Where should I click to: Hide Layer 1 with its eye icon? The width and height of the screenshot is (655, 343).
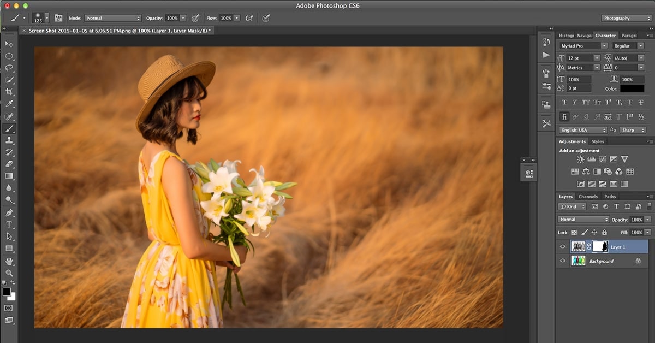(x=563, y=247)
